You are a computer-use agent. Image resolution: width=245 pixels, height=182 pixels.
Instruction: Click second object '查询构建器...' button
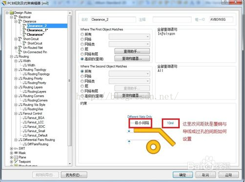coord(132,95)
